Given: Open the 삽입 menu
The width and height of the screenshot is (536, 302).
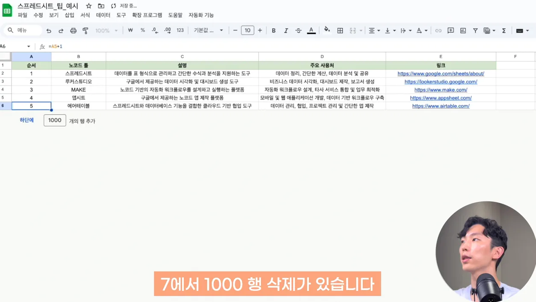Looking at the screenshot, I should [x=69, y=15].
